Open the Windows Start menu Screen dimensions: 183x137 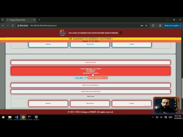point(3,117)
